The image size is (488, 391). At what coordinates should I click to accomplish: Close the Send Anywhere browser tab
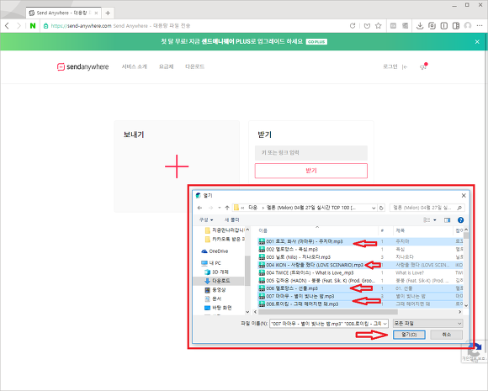(96, 13)
